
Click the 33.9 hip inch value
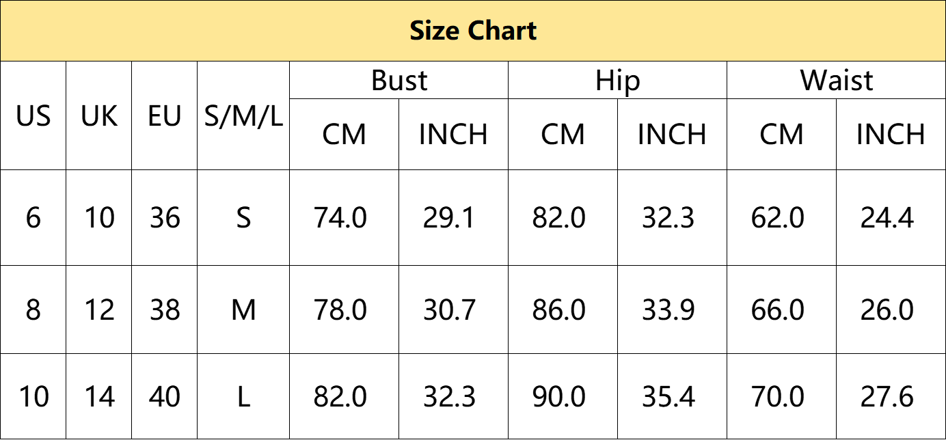point(668,310)
